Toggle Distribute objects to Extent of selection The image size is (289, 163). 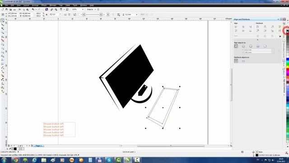(236, 61)
